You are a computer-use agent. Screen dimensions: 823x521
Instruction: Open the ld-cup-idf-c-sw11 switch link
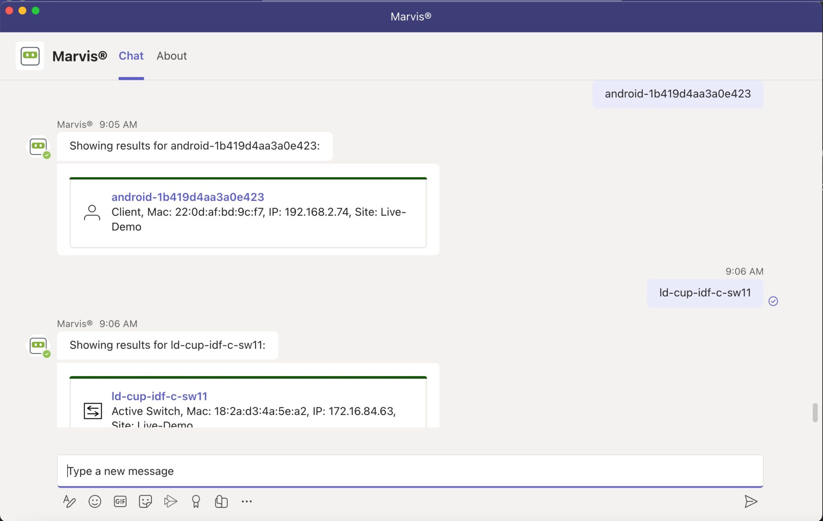click(159, 396)
